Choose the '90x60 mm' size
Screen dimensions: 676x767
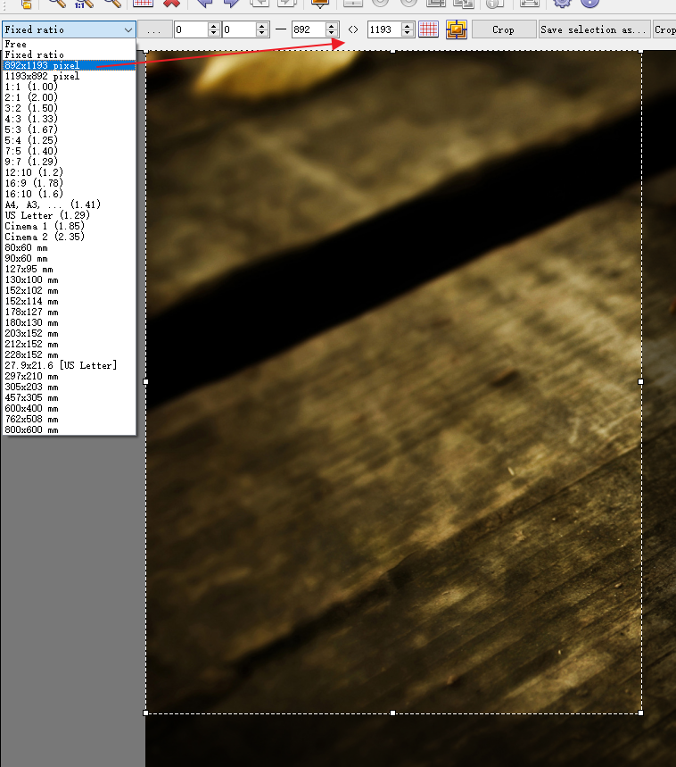[69, 259]
